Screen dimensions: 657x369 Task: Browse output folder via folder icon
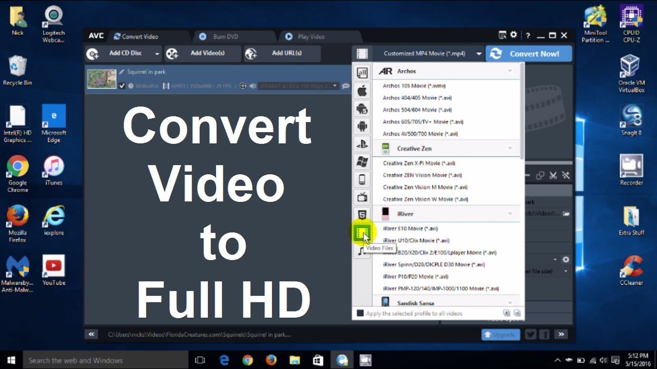(x=566, y=214)
